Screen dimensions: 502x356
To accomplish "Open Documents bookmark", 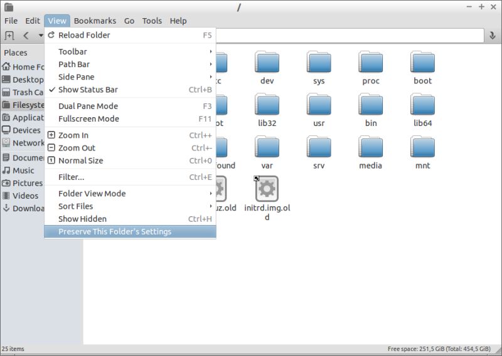I will [23, 158].
